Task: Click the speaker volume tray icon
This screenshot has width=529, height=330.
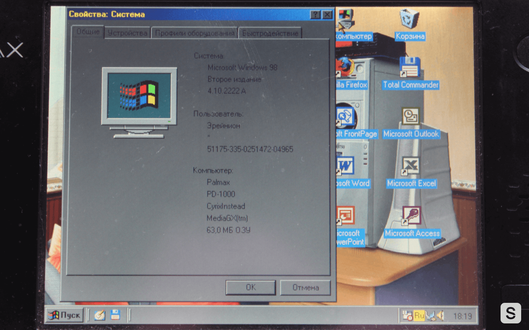Action: tap(440, 316)
